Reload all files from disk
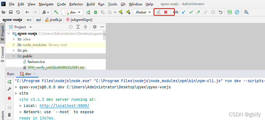The width and height of the screenshot is (265, 120). click(18, 12)
